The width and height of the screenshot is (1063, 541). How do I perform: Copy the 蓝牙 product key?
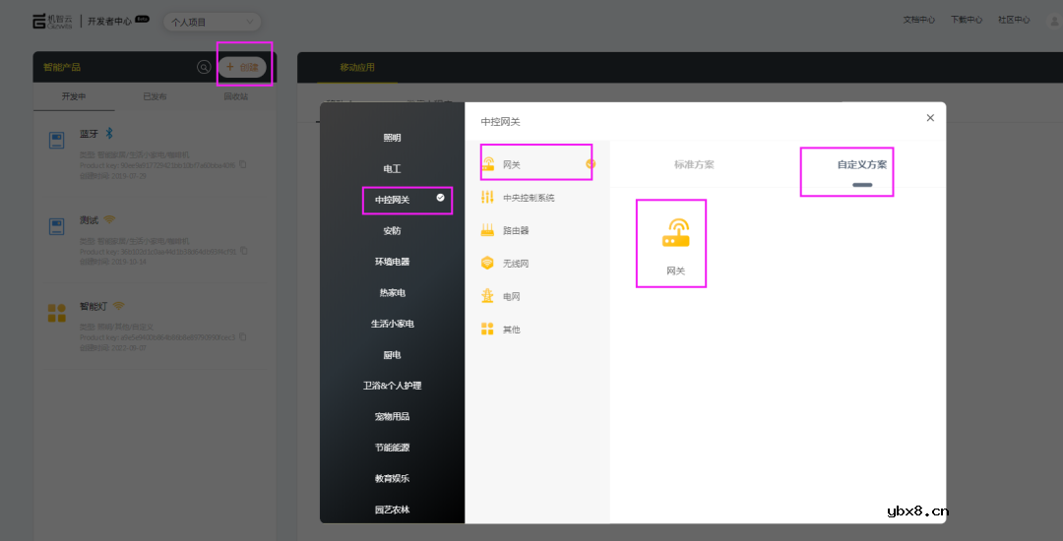(243, 164)
